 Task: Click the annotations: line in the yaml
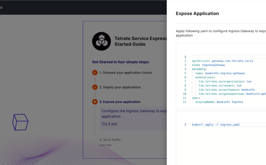(205, 77)
